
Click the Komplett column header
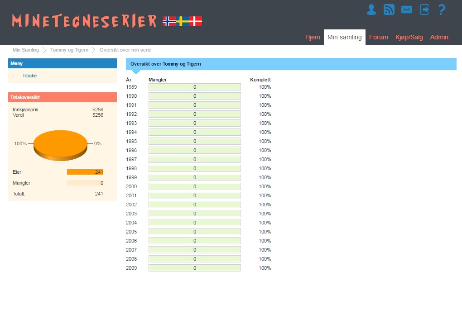pos(260,80)
